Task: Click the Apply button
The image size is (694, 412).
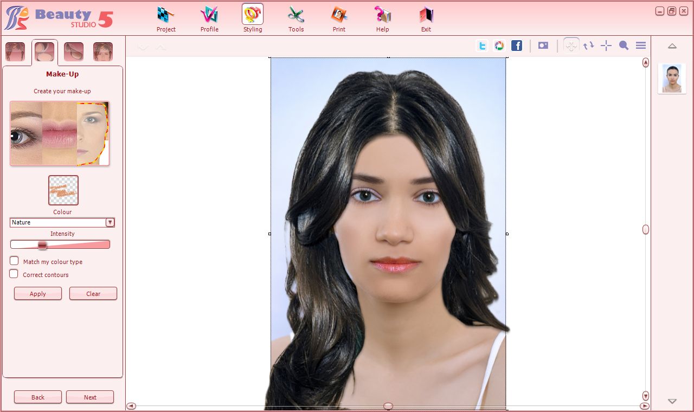Action: (x=38, y=293)
